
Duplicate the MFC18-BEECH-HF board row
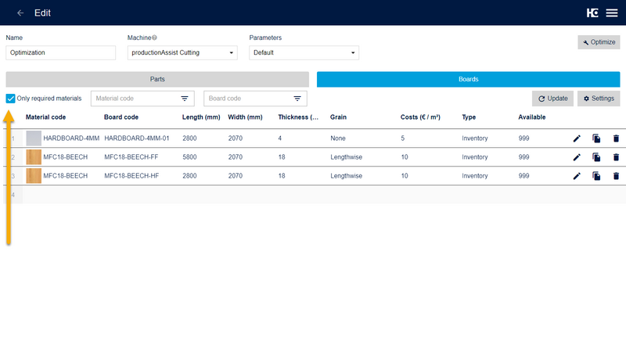coord(596,176)
